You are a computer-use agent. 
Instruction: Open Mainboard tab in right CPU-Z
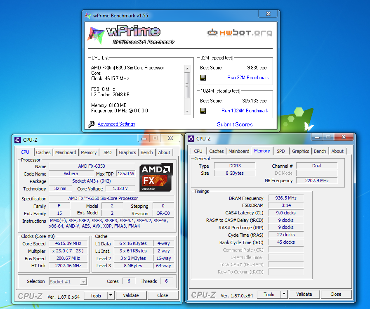[239, 151]
